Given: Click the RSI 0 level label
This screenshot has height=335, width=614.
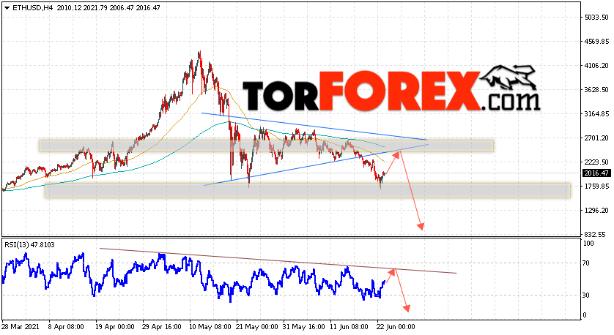Looking at the screenshot, I should 585,315.
